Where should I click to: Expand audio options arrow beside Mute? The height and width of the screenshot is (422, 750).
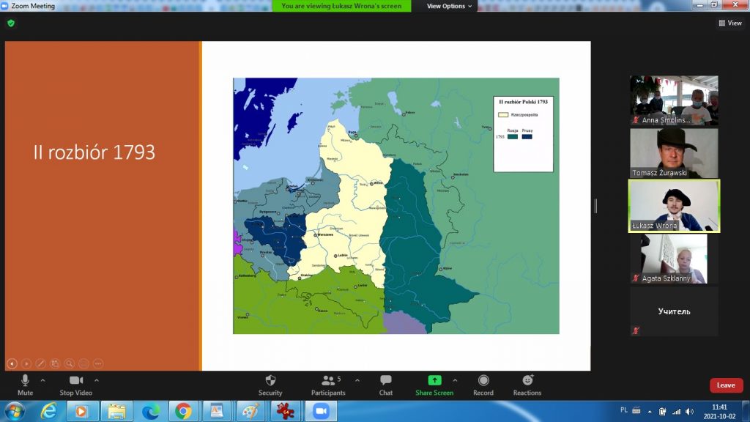[42, 380]
